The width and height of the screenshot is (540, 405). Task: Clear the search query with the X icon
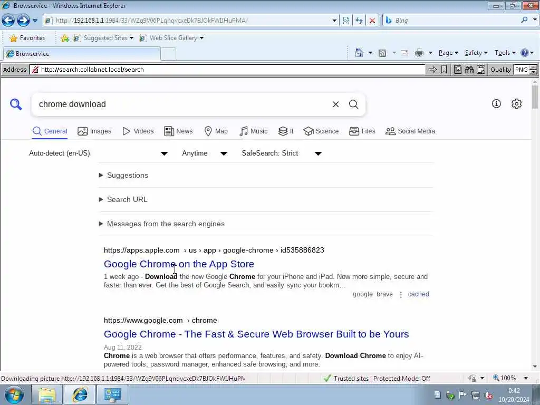336,104
